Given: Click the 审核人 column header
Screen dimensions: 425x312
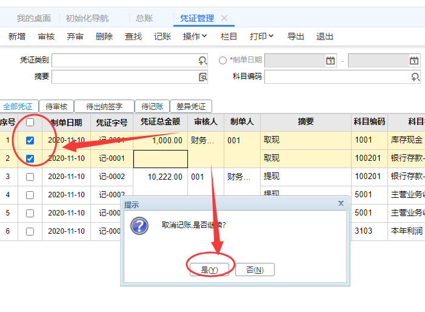Looking at the screenshot, I should tap(206, 122).
